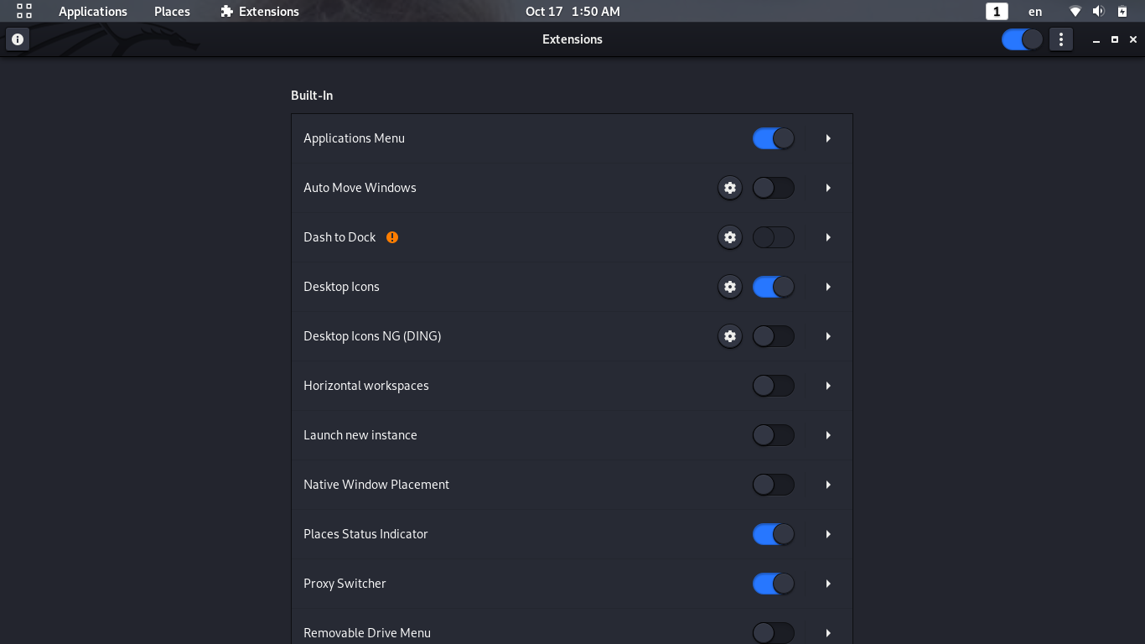Click the workspace indicator showing 1
1145x644 pixels.
pyautogui.click(x=997, y=12)
